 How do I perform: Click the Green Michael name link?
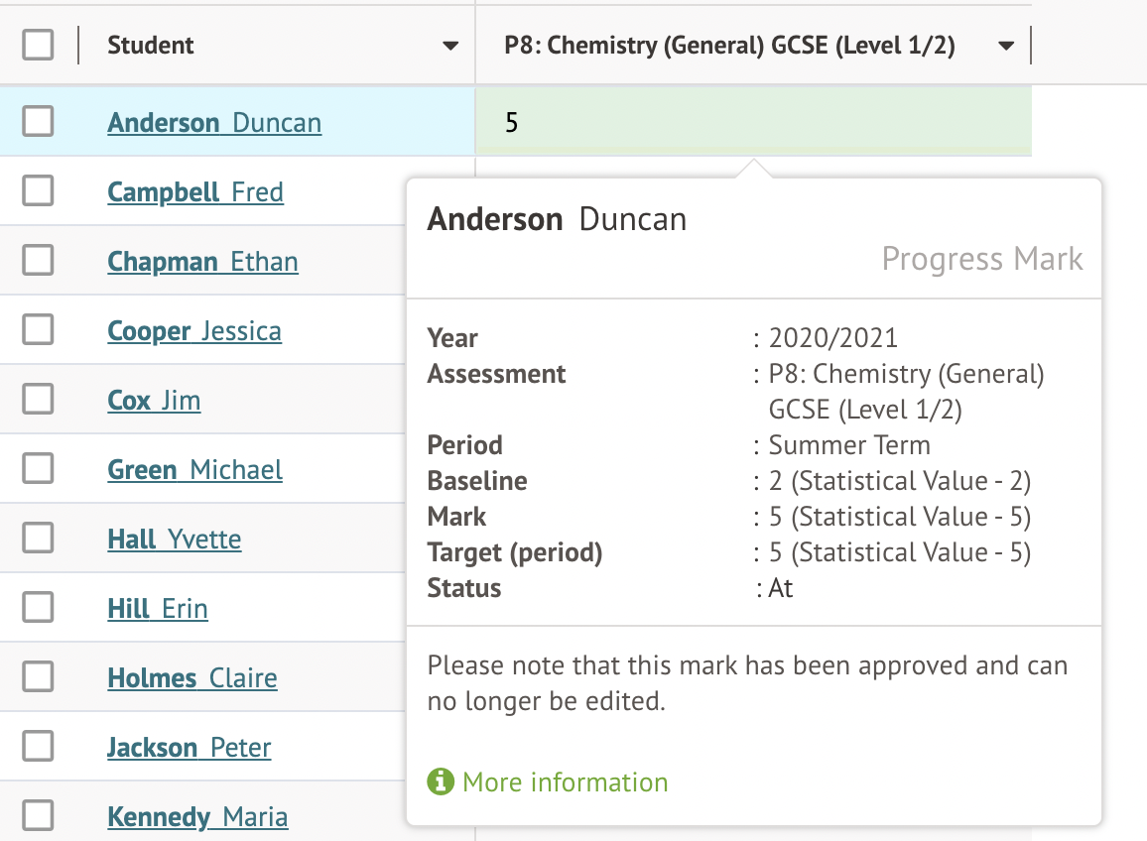point(194,470)
